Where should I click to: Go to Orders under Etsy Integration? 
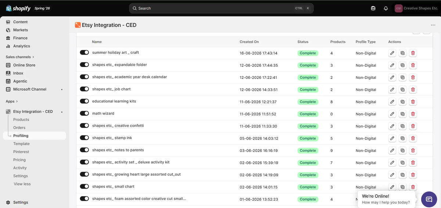point(19,127)
